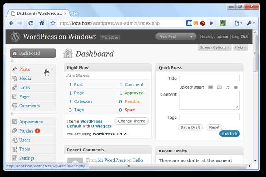Screen dimensions: 266x177
Task: Bookmark this page with the star icon
Action: [x=53, y=23]
